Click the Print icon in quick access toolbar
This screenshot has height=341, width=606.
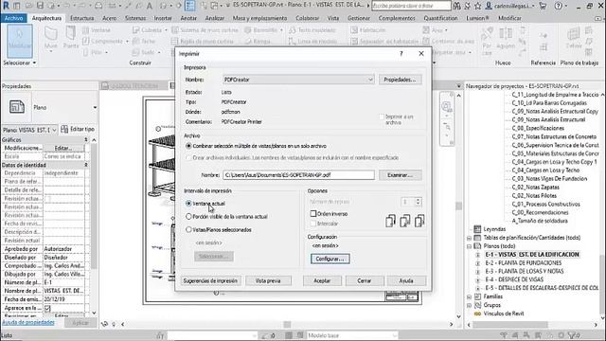98,6
